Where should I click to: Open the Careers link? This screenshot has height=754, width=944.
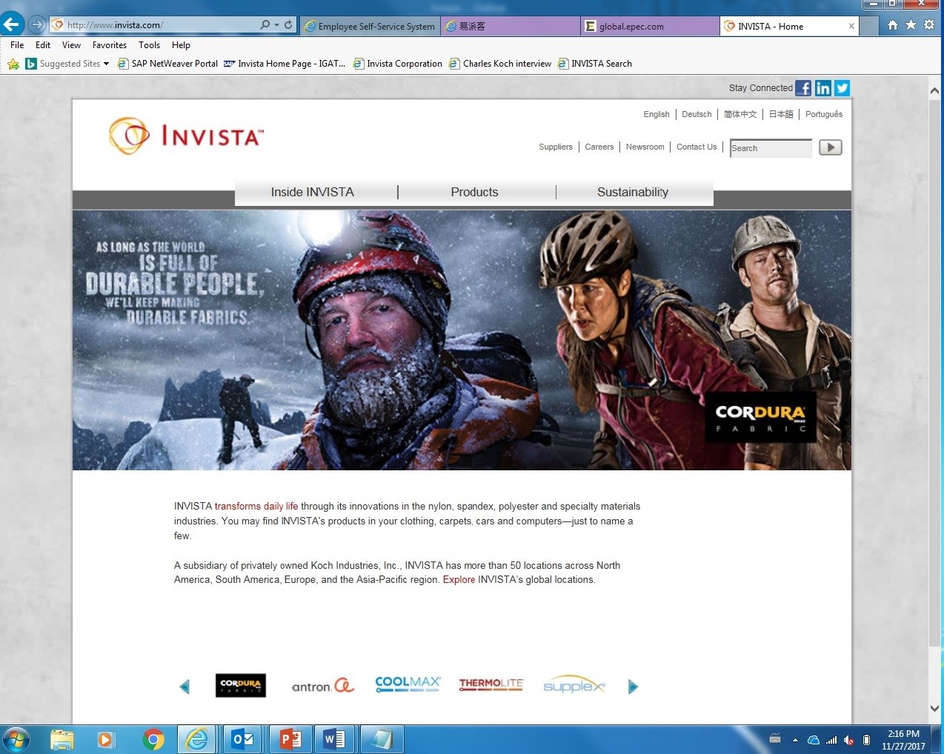coord(599,147)
